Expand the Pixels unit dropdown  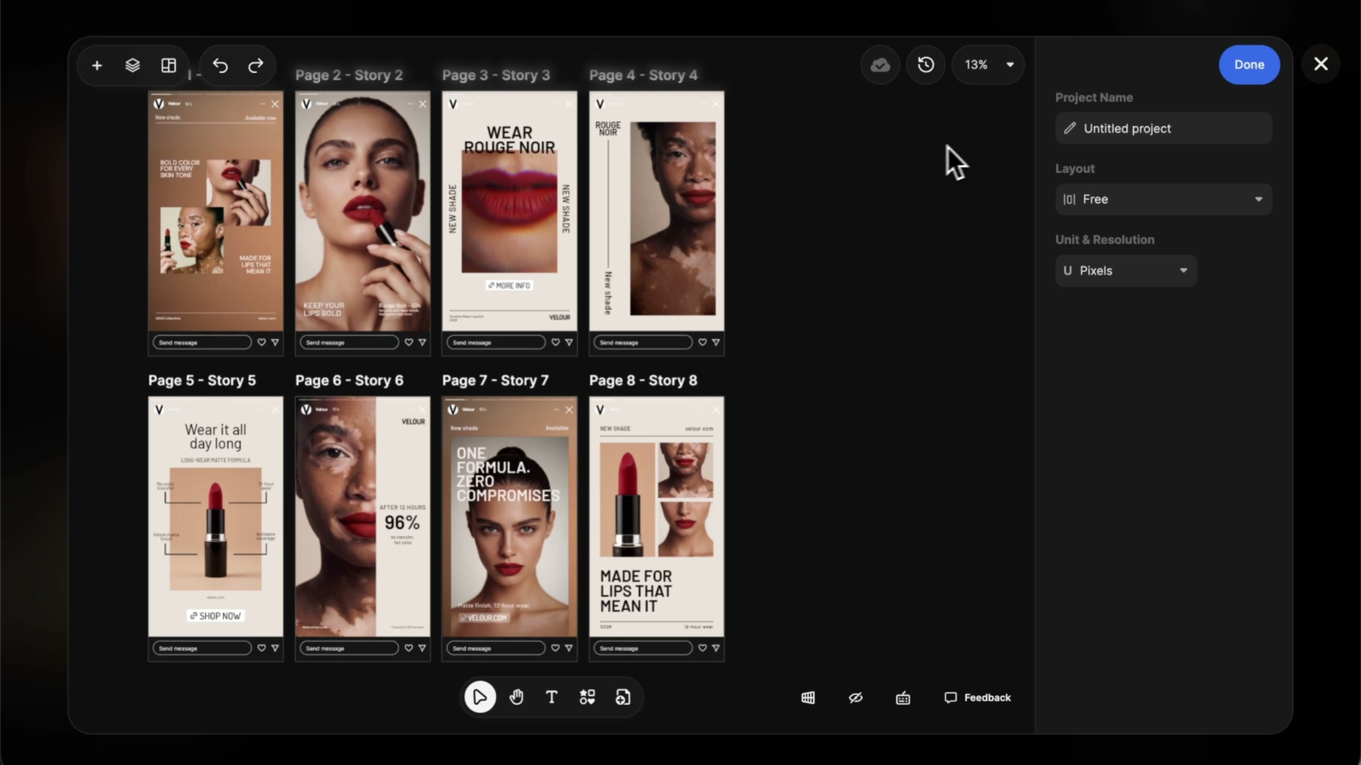(x=1126, y=271)
